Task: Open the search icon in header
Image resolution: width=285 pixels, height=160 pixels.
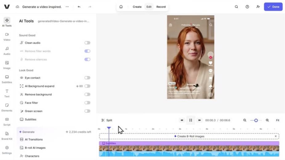Action: coord(236,7)
